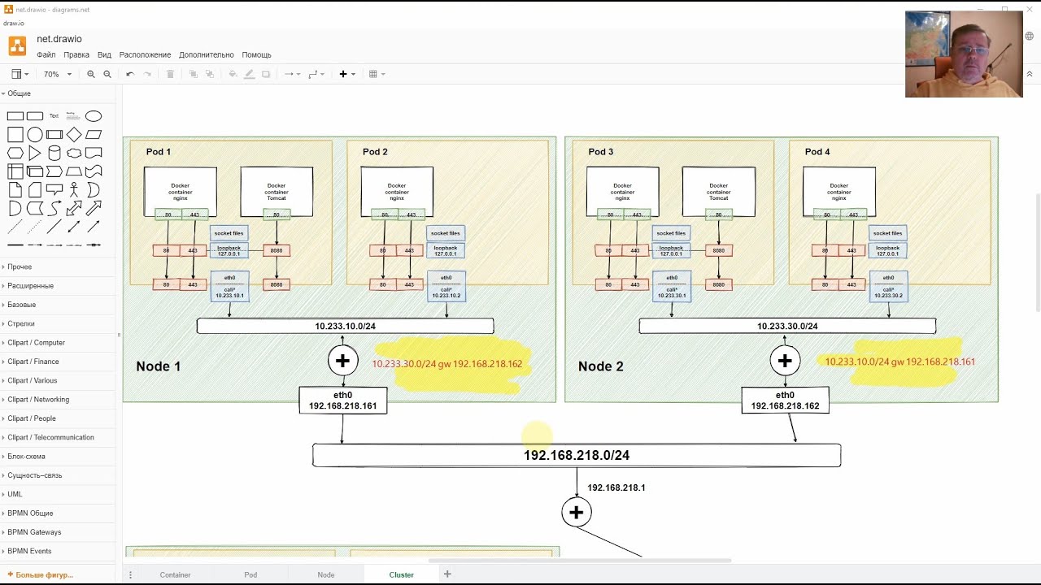The image size is (1041, 585).
Task: Open the Table dropdown in toolbar
Action: [377, 74]
